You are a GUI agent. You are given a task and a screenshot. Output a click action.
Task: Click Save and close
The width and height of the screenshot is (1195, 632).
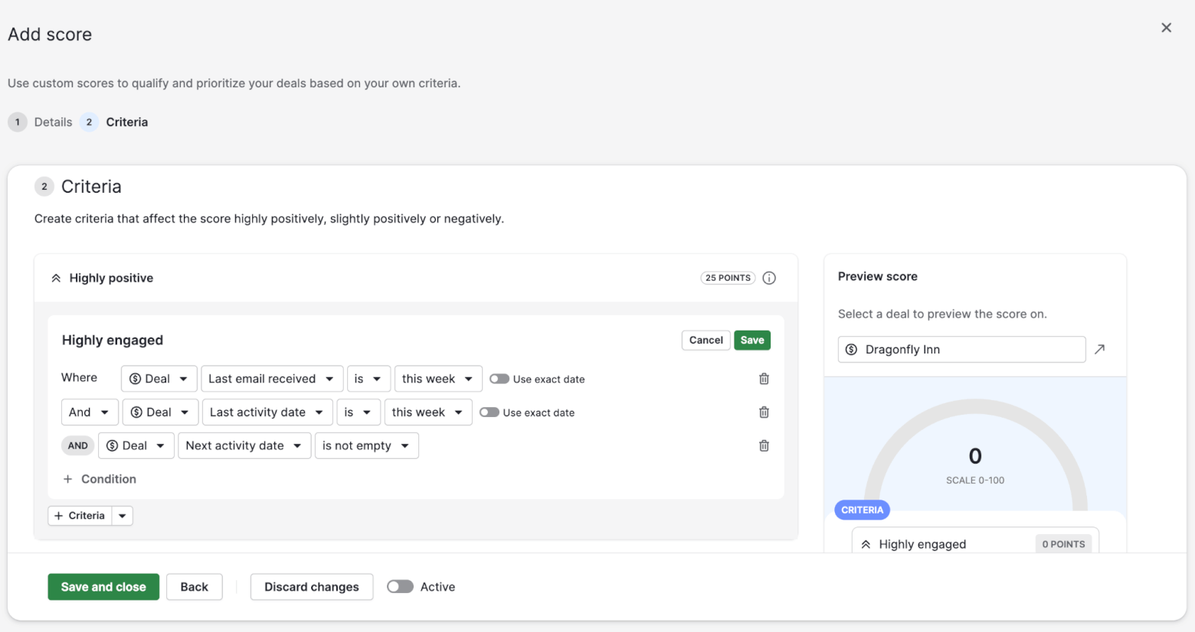103,586
